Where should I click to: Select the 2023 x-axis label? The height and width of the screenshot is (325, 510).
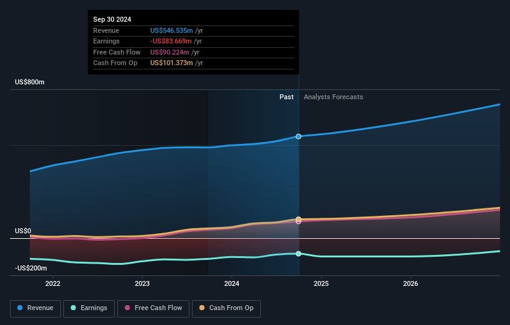click(x=142, y=283)
